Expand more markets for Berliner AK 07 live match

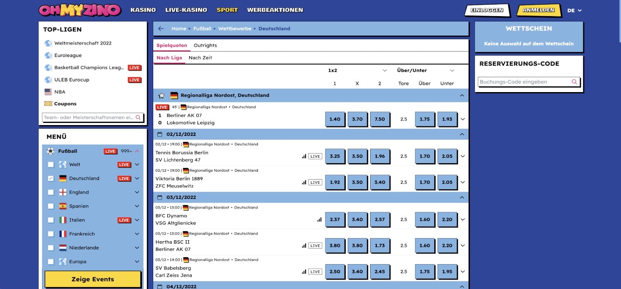point(462,119)
